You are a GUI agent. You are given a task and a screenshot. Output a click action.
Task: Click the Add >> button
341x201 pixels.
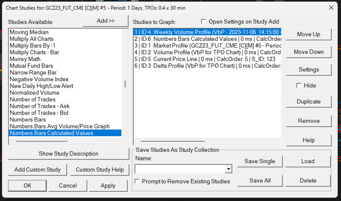[106, 21]
